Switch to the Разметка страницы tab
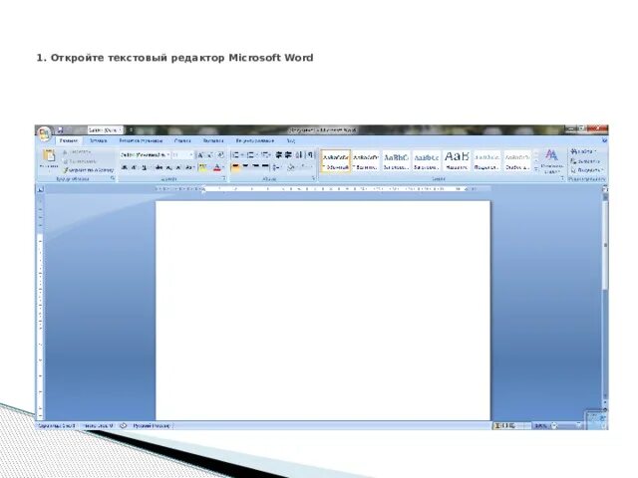The width and height of the screenshot is (638, 478). (x=141, y=140)
